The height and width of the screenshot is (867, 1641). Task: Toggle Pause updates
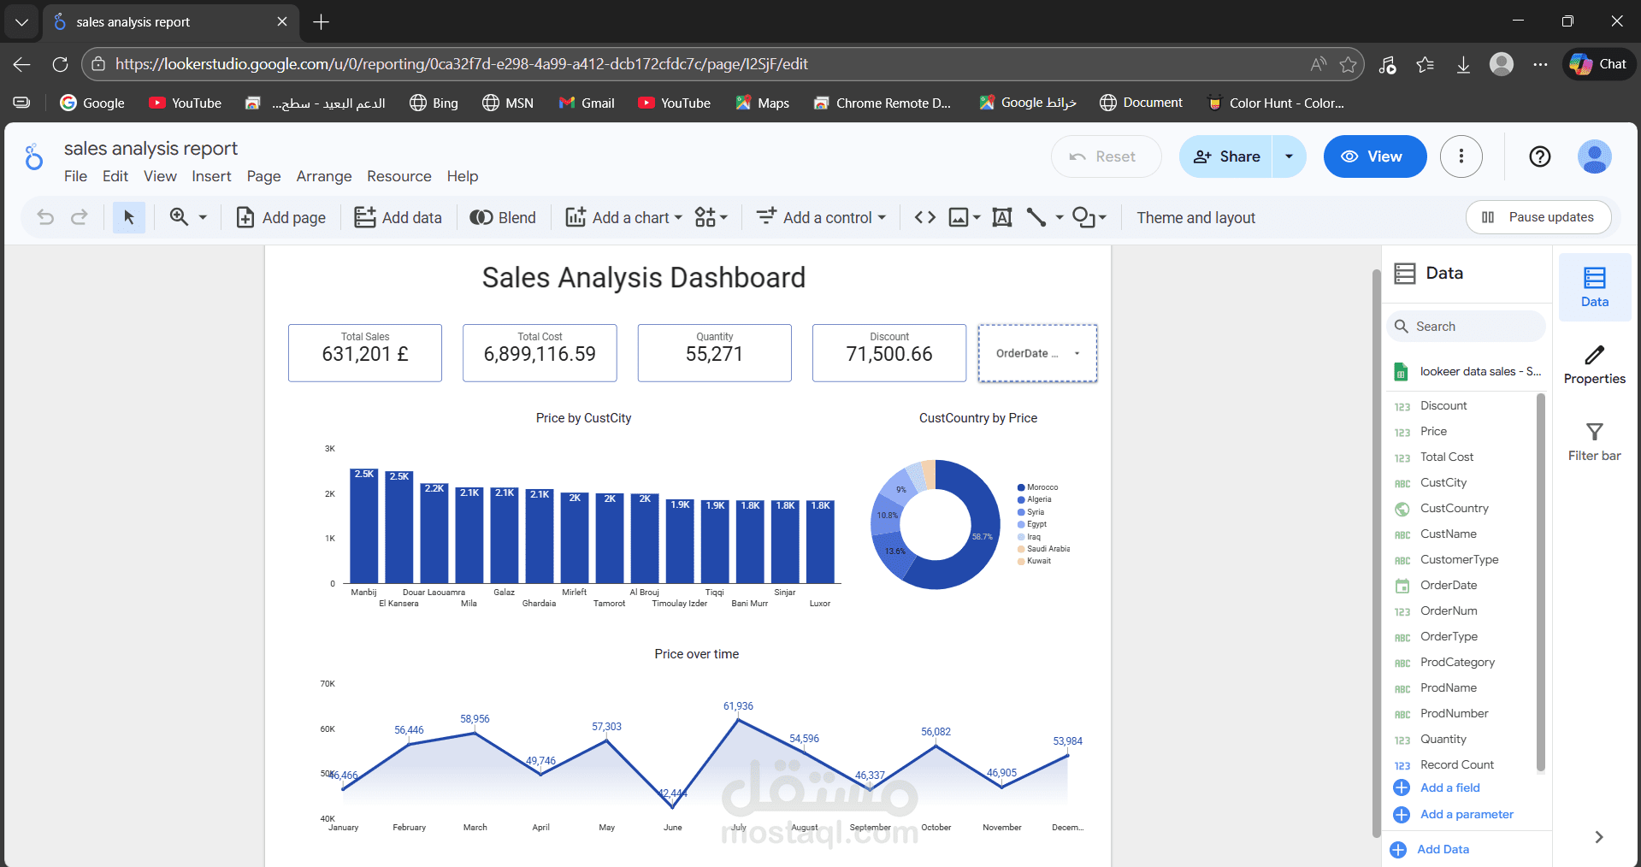1537,216
